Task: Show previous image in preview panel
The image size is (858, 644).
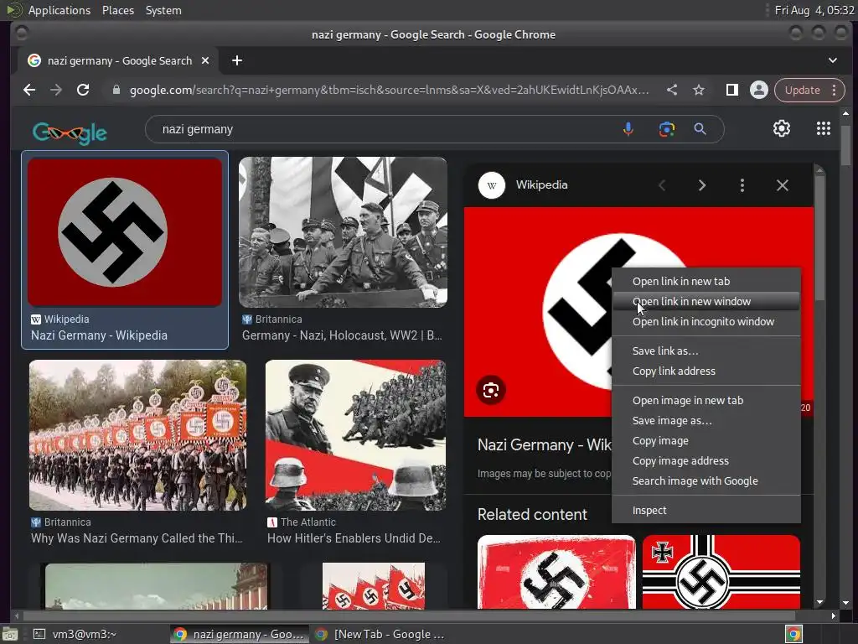Action: (662, 185)
